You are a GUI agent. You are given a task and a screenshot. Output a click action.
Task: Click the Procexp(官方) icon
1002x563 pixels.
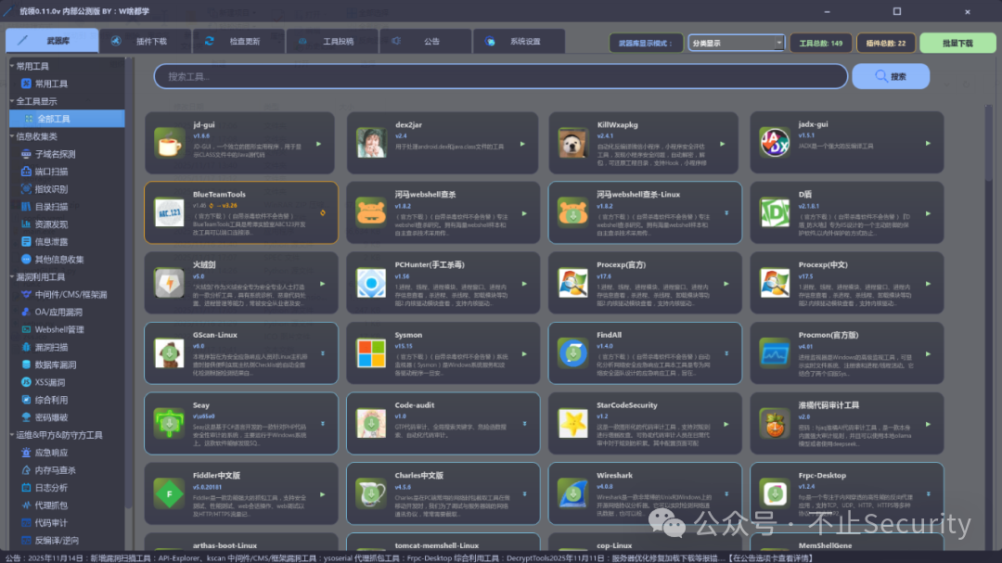click(x=572, y=283)
